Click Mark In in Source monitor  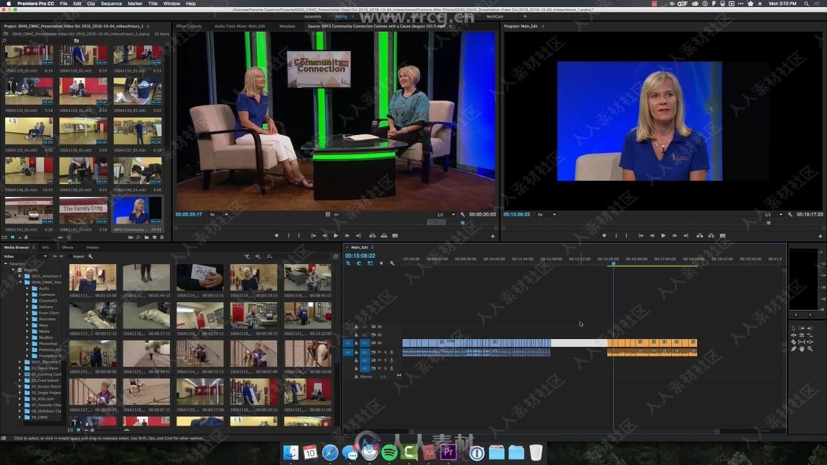(288, 236)
